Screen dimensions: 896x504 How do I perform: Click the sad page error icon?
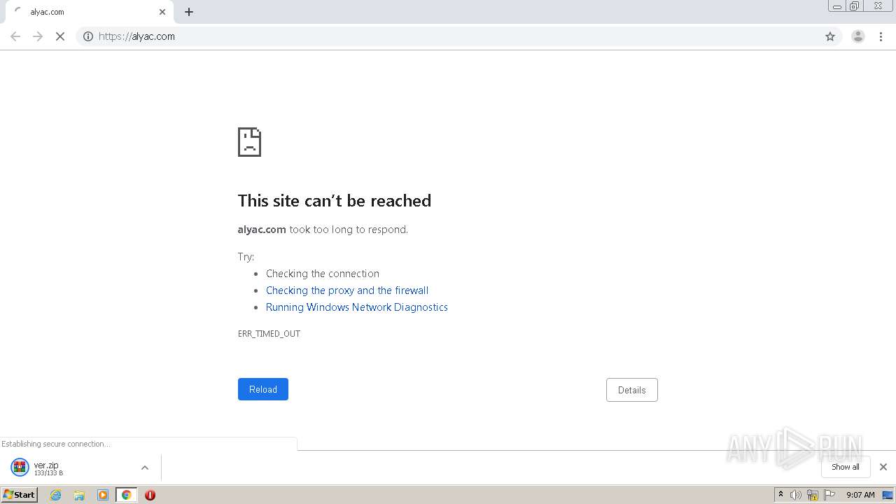click(249, 142)
